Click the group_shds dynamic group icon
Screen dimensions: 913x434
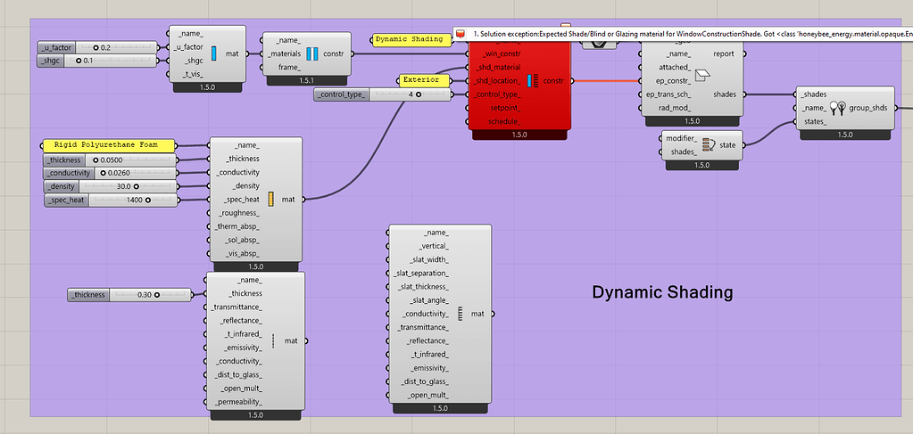838,108
